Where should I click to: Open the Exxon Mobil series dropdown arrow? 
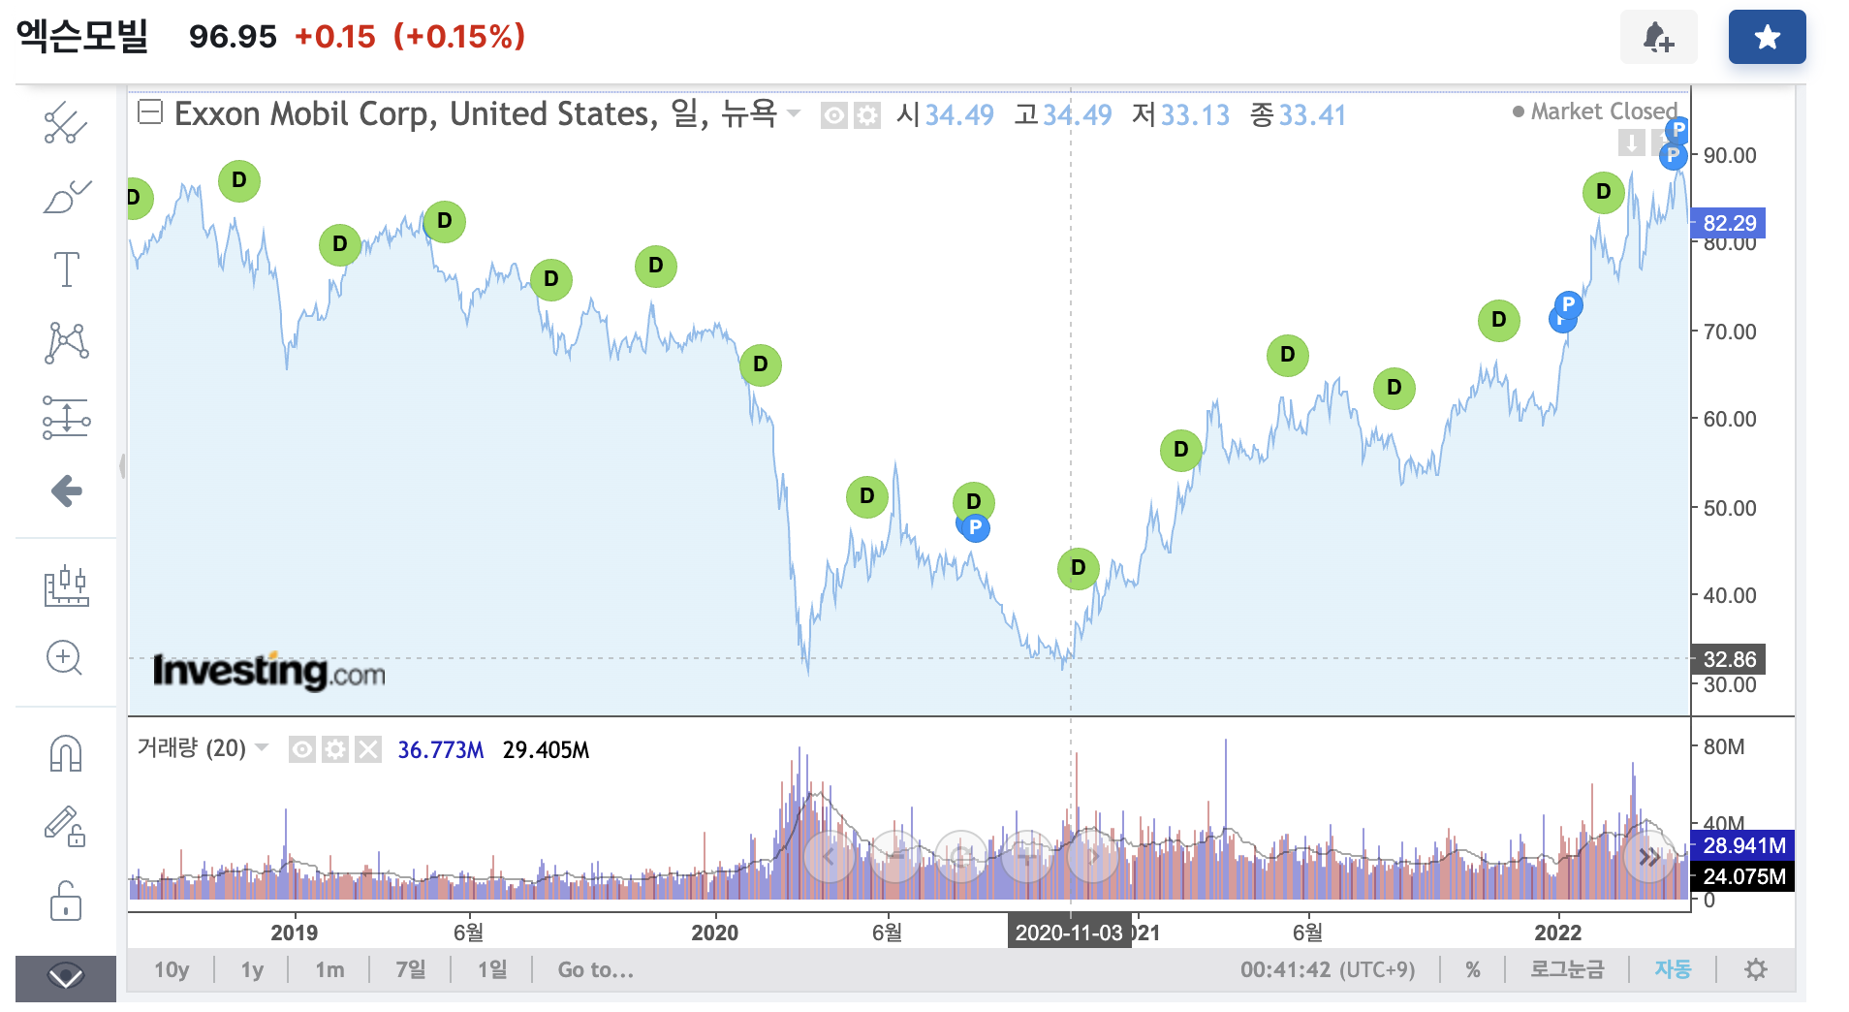pos(794,114)
